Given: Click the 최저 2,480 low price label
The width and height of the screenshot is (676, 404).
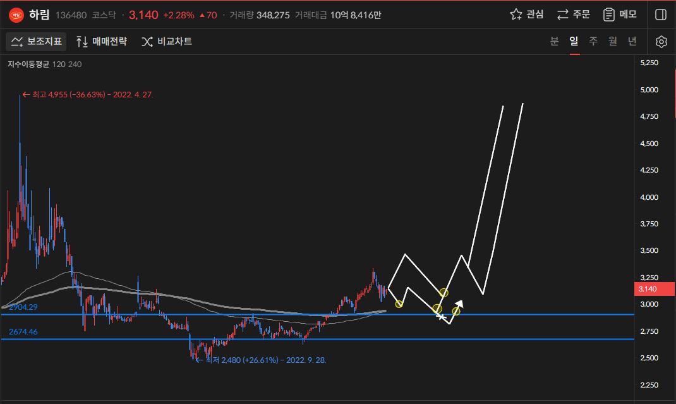Looking at the screenshot, I should [261, 360].
